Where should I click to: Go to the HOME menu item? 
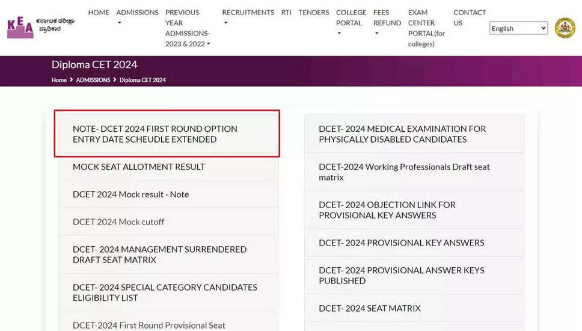coord(99,12)
